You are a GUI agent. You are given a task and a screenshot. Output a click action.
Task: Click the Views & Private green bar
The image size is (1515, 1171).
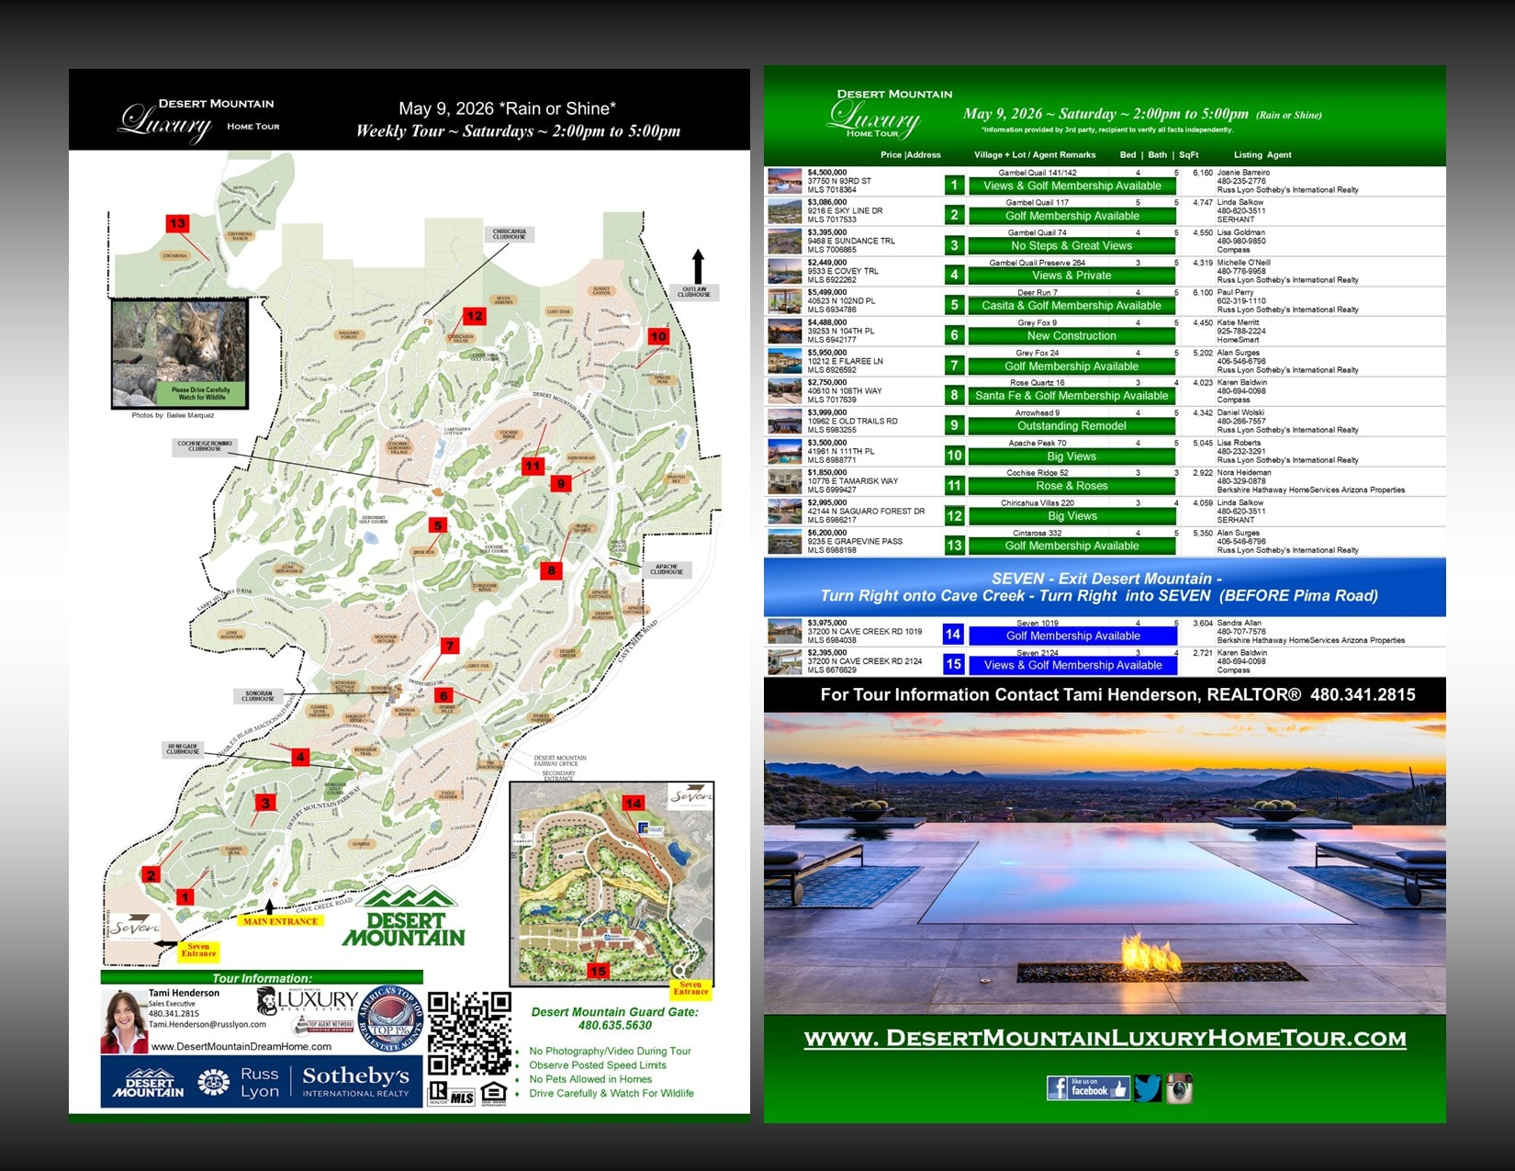pos(1072,276)
